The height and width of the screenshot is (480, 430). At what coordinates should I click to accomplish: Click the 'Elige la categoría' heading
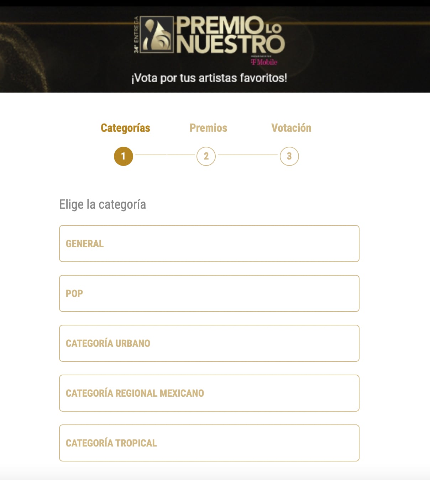[x=103, y=204]
